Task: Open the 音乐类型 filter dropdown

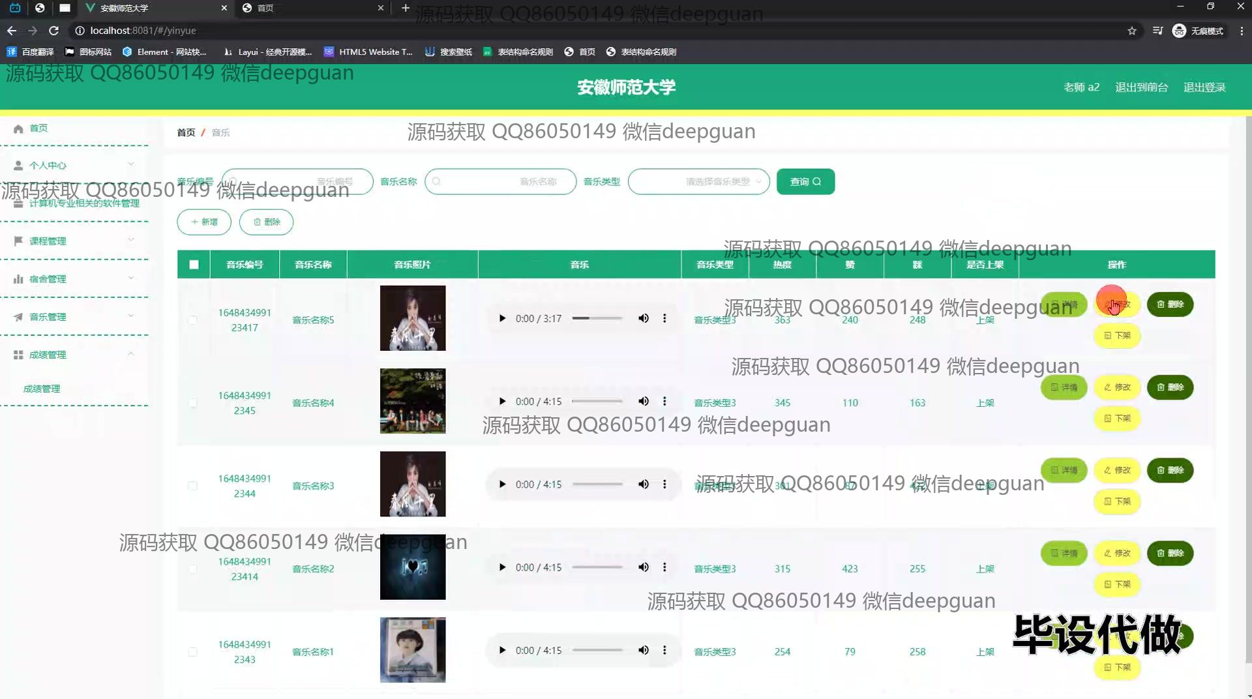Action: pos(698,182)
